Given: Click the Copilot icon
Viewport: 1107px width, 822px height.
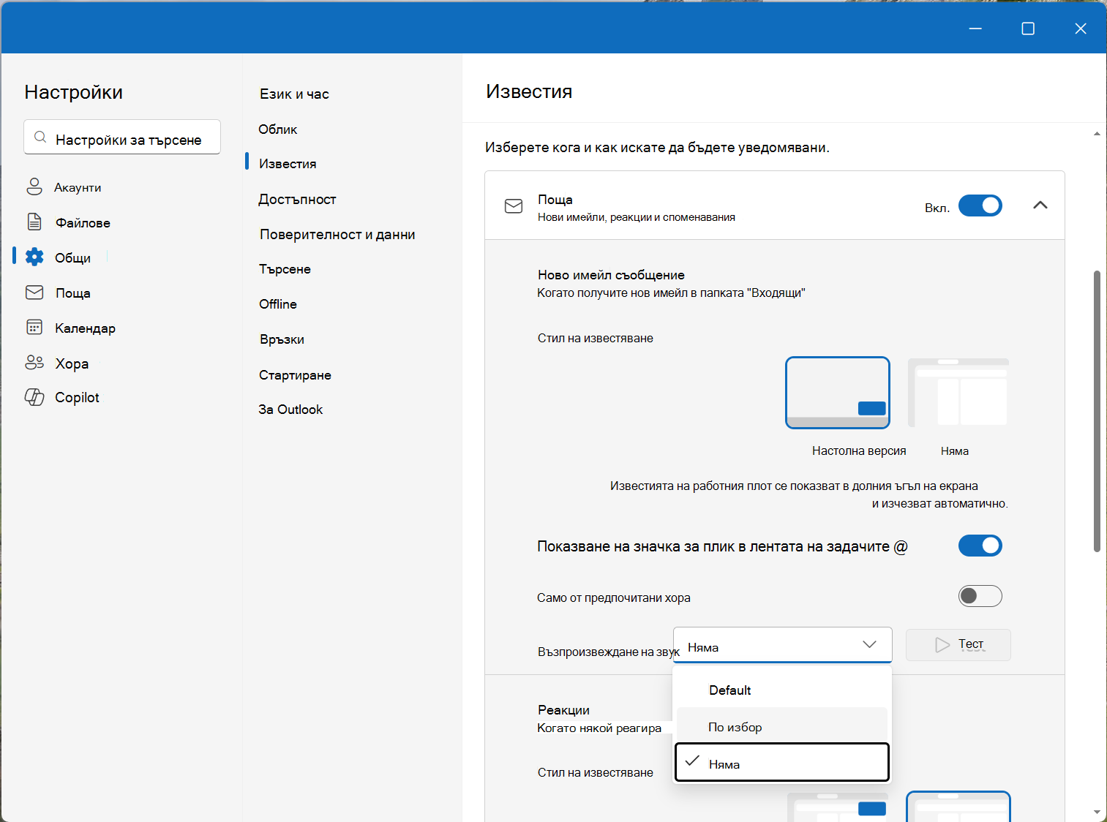Looking at the screenshot, I should coord(34,397).
